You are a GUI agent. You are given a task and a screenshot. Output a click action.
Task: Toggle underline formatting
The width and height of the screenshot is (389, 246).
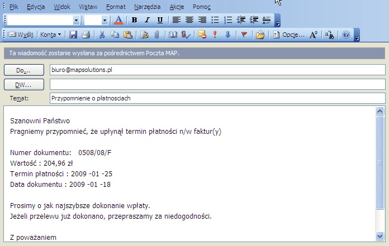pyautogui.click(x=160, y=20)
